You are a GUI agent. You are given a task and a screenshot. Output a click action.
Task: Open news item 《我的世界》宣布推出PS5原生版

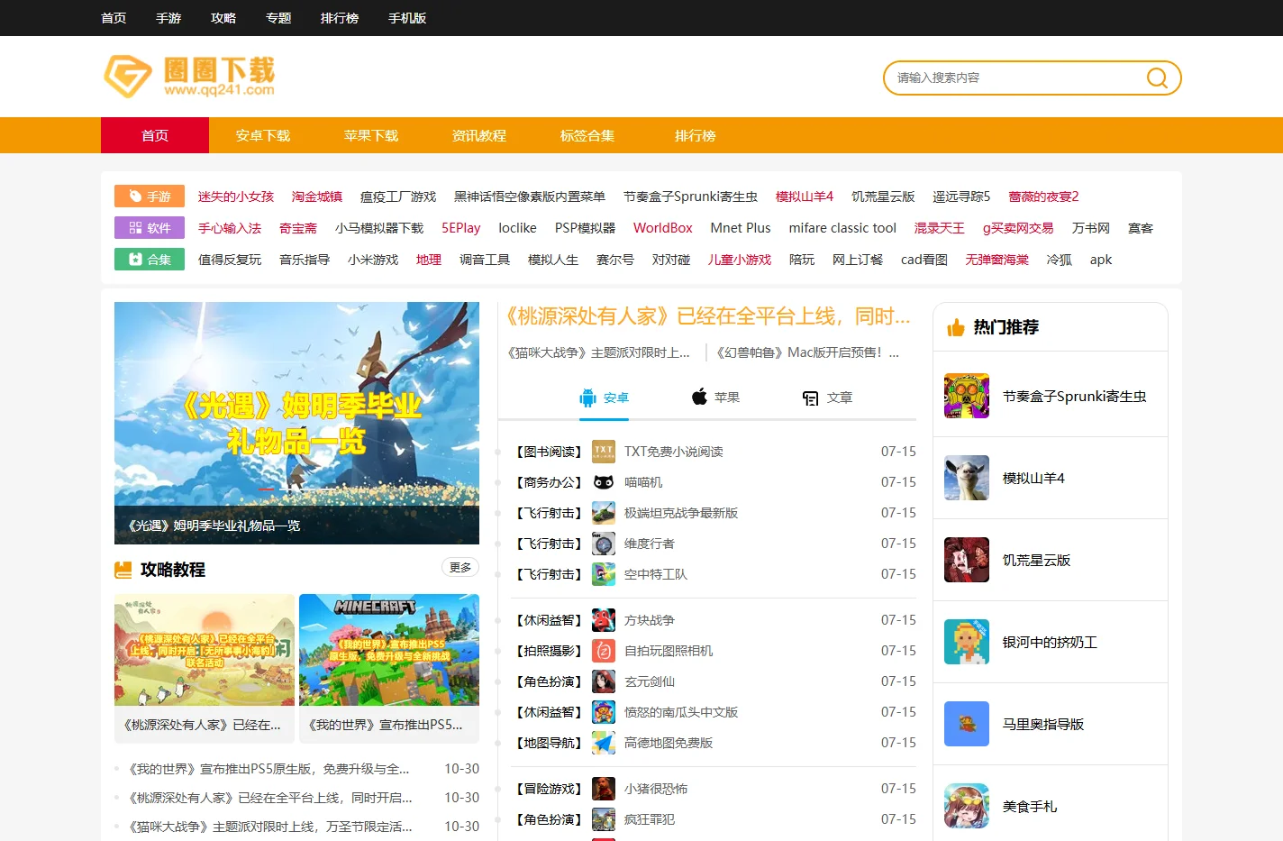click(268, 769)
